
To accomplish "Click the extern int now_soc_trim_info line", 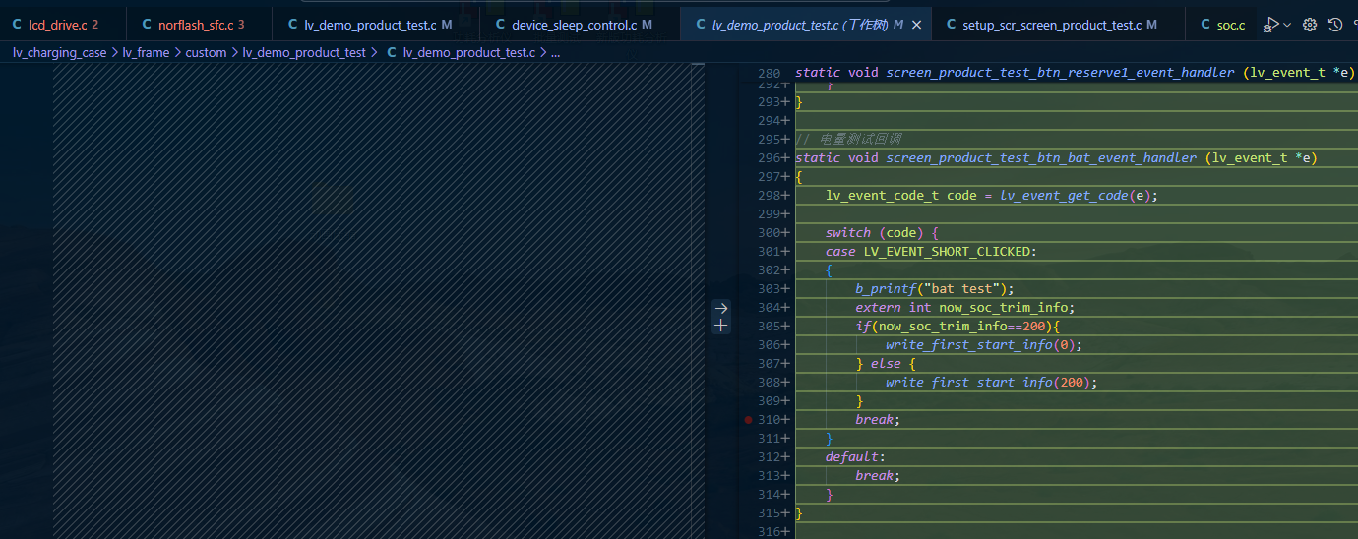I will pos(964,308).
